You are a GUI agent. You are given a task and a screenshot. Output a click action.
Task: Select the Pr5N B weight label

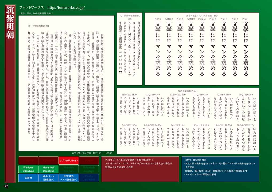click(x=224, y=19)
